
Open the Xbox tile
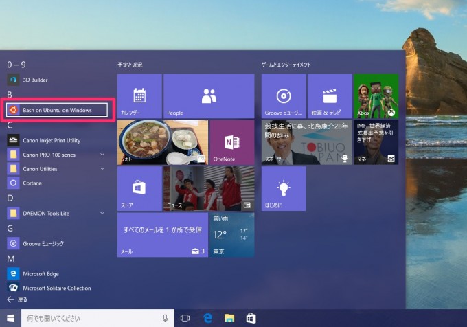point(376,96)
